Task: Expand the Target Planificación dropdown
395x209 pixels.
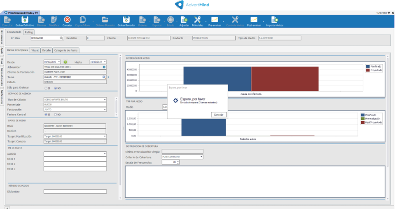Action: [105, 136]
